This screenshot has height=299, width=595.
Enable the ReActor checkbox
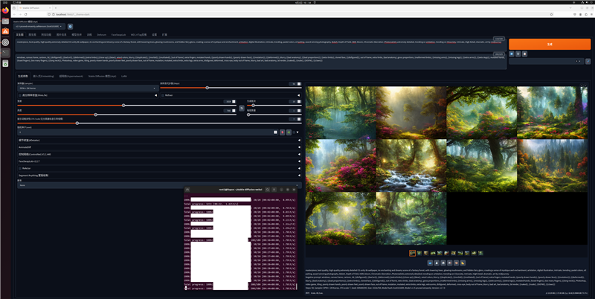coord(20,168)
